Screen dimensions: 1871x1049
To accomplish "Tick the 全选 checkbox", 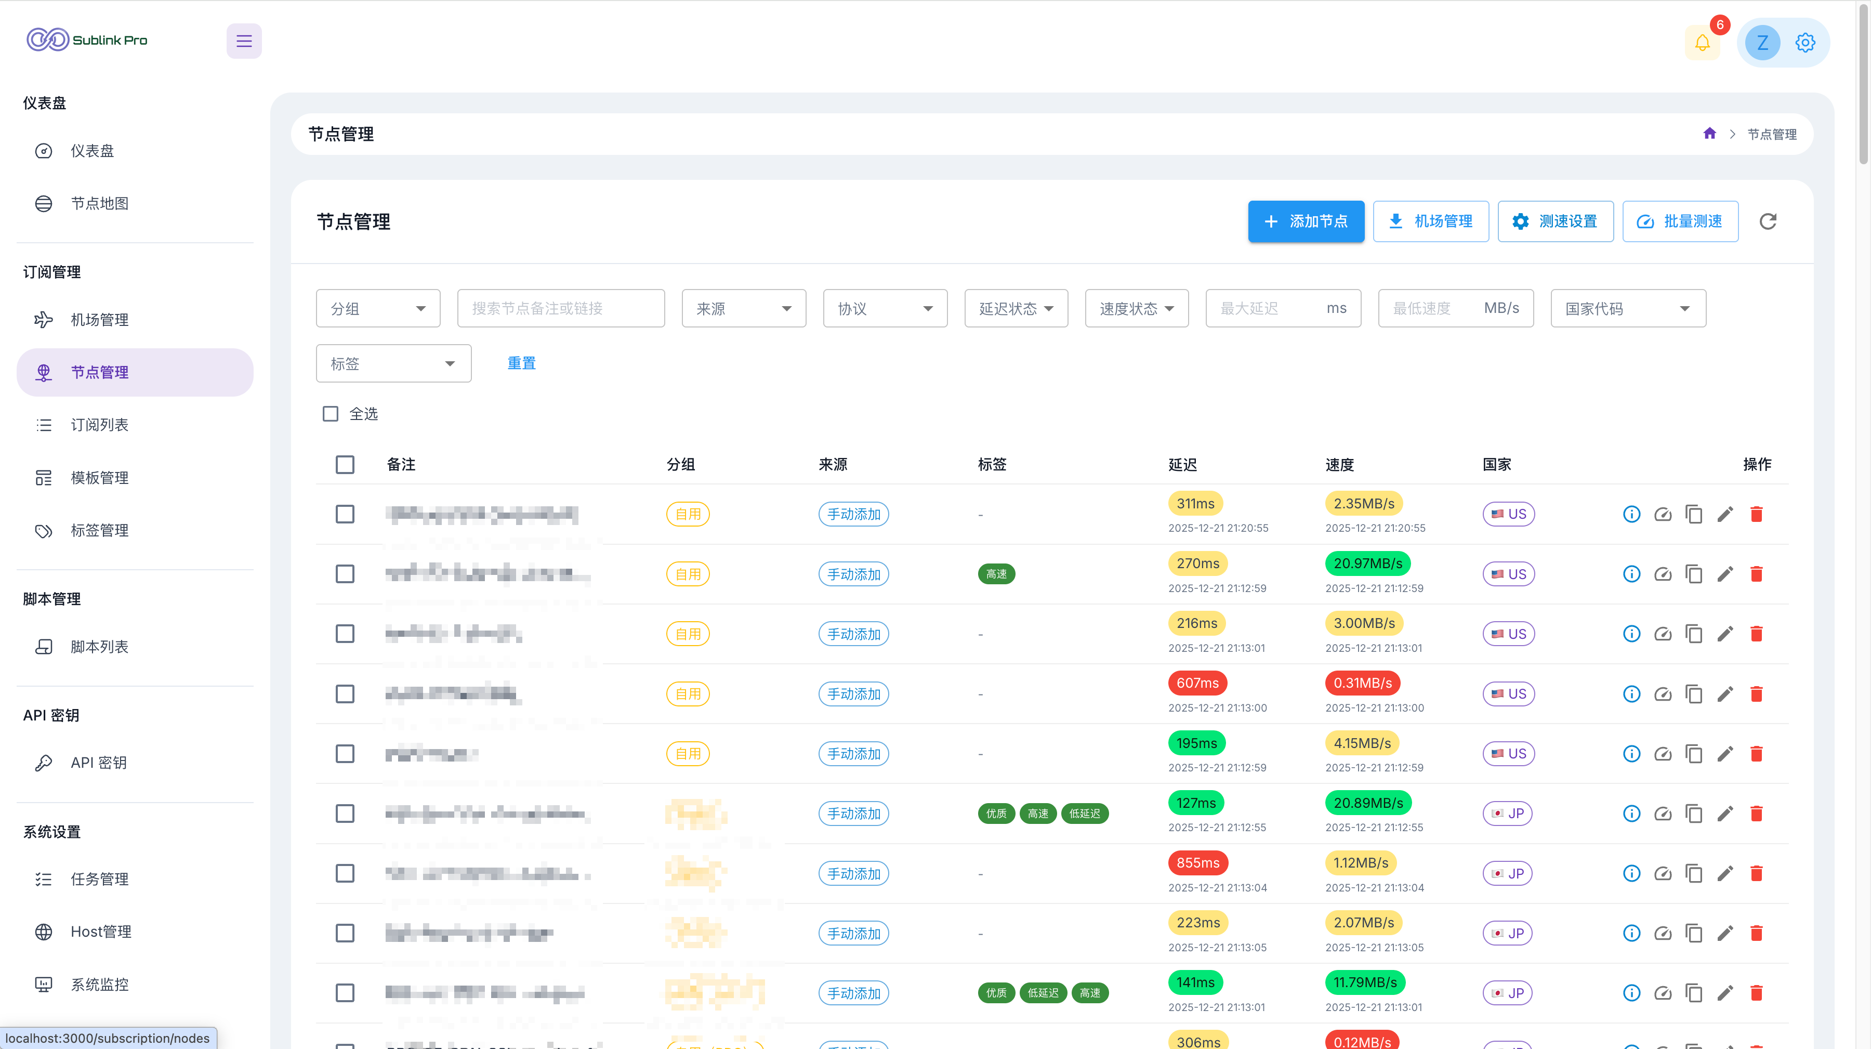I will 331,413.
